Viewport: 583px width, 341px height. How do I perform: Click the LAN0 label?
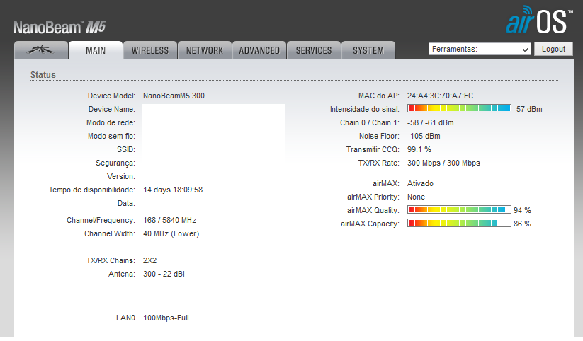click(x=125, y=318)
